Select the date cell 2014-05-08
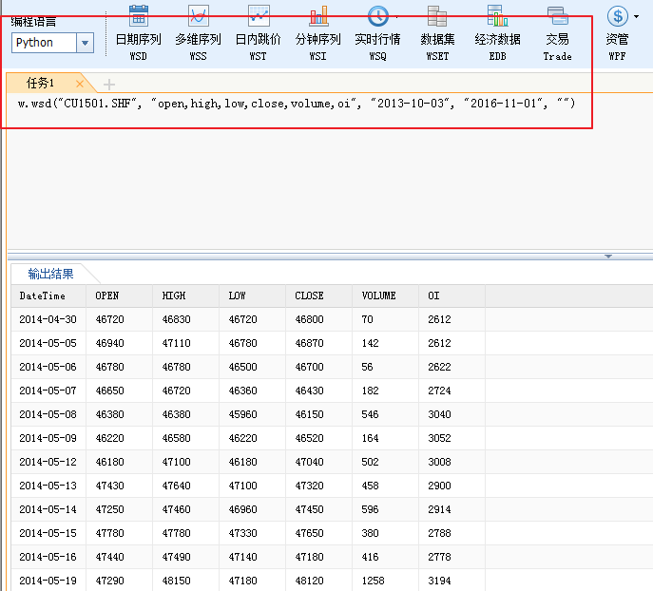The height and width of the screenshot is (591, 653). point(48,414)
